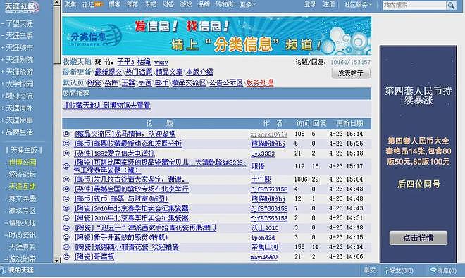Open 博客 in the top navigation
The height and width of the screenshot is (278, 465).
point(114,4)
